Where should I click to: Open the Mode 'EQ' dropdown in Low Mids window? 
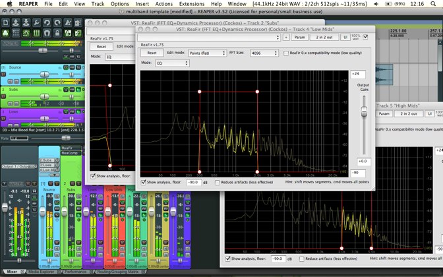172,63
